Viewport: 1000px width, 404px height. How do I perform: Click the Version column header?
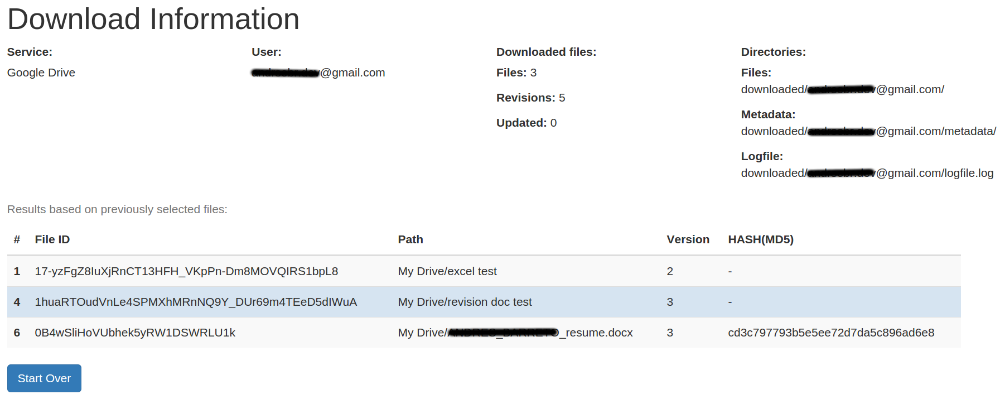coord(688,239)
